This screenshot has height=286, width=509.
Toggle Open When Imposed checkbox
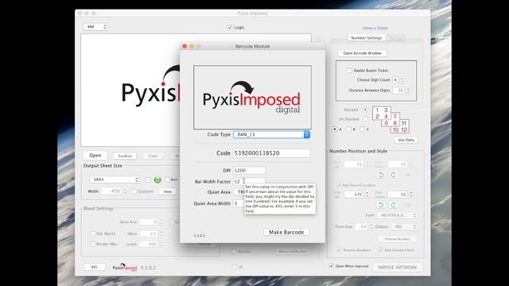point(332,266)
